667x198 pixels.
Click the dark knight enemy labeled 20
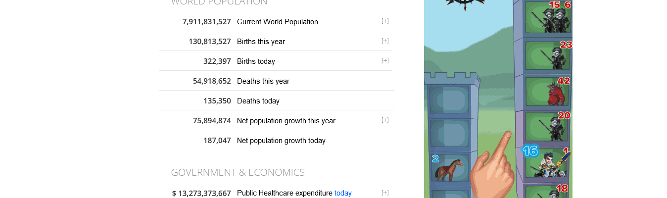tap(550, 129)
